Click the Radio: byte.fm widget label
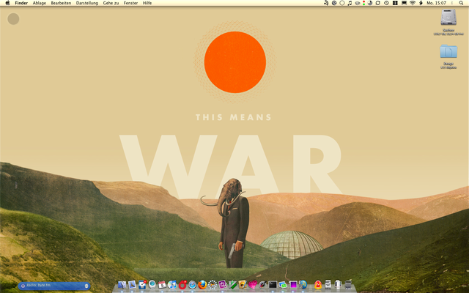Screen dimensions: 469x293 (x=38, y=285)
